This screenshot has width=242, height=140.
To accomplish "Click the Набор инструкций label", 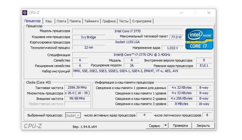I will (56, 71).
